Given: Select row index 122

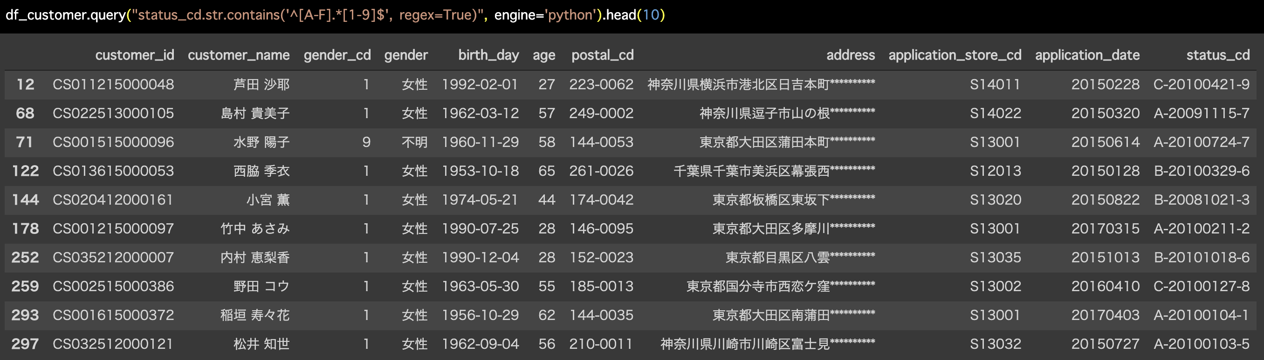Looking at the screenshot, I should point(25,171).
